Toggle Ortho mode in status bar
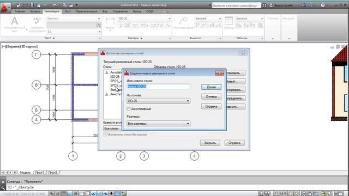Viewport: 349px width, 196px height. [70, 194]
